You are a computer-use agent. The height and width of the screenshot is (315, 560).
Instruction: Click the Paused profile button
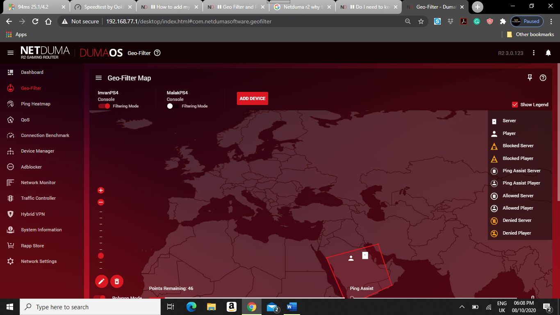[527, 21]
